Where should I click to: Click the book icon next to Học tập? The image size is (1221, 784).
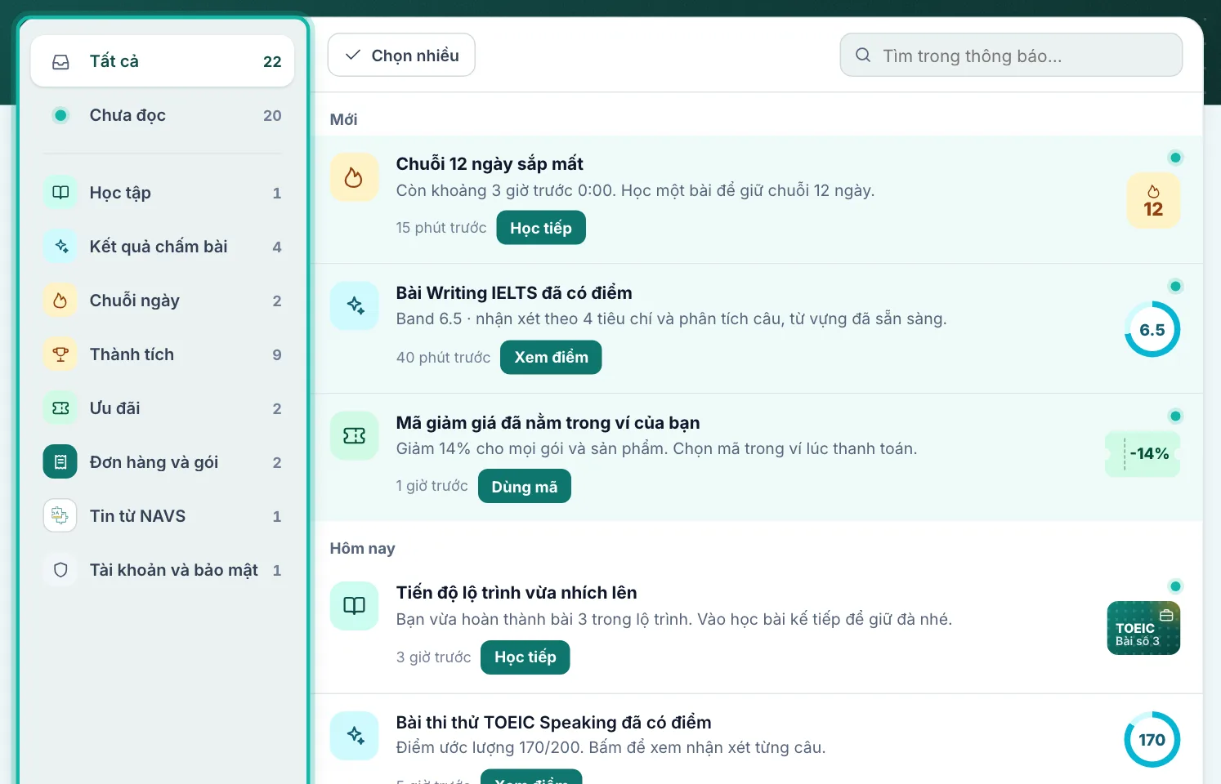coord(60,193)
